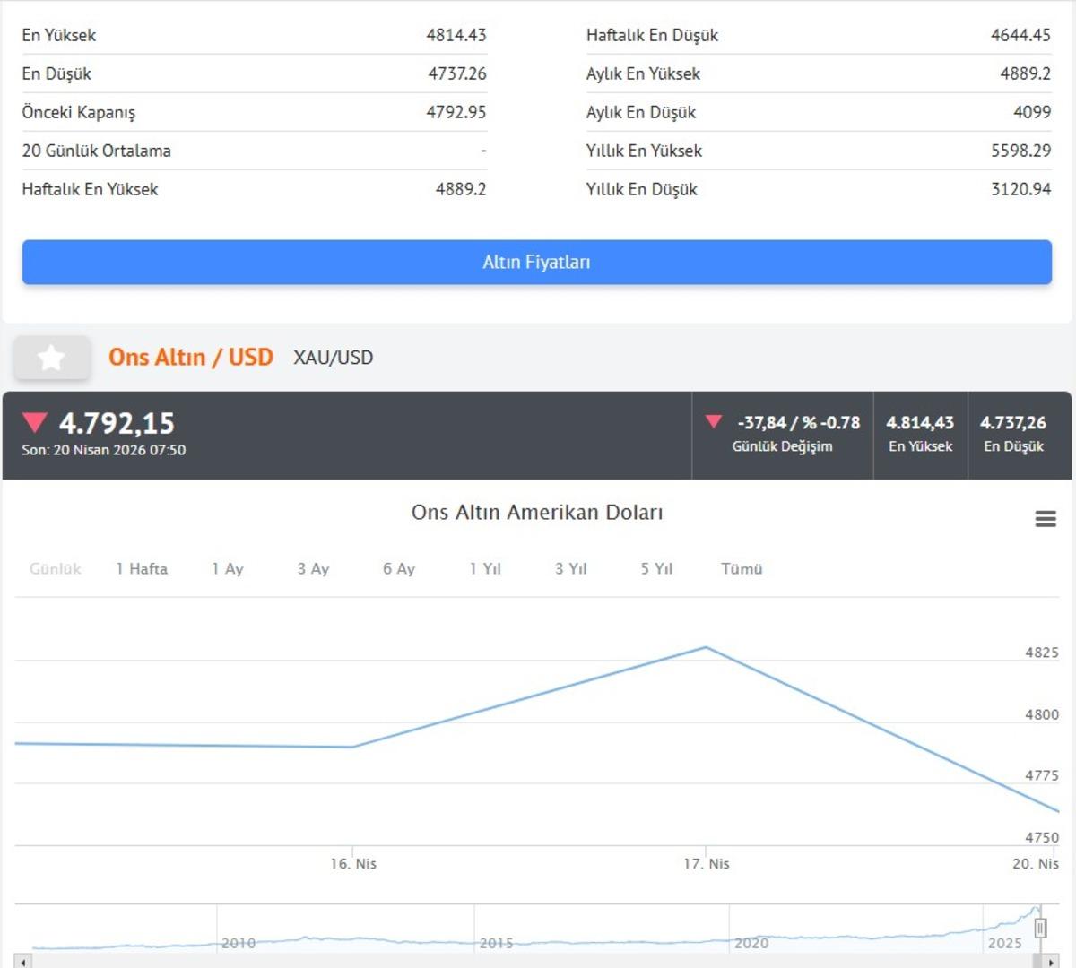Viewport: 1076px width, 968px height.
Task: Switch chart range to 1 Hafta
Action: (x=142, y=569)
